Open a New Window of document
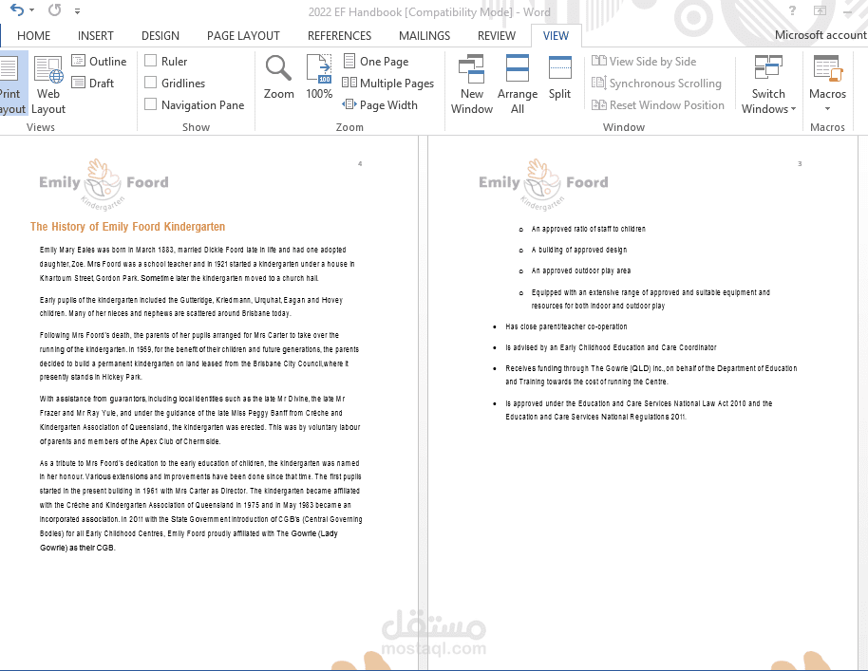This screenshot has height=671, width=868. [x=472, y=84]
